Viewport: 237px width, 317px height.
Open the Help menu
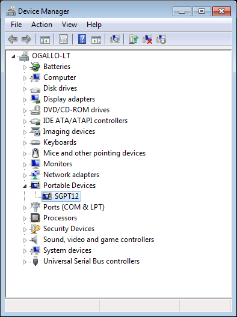pos(94,25)
